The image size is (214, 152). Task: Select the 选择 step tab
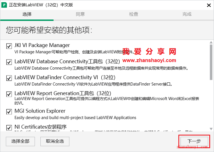pyautogui.click(x=27, y=14)
